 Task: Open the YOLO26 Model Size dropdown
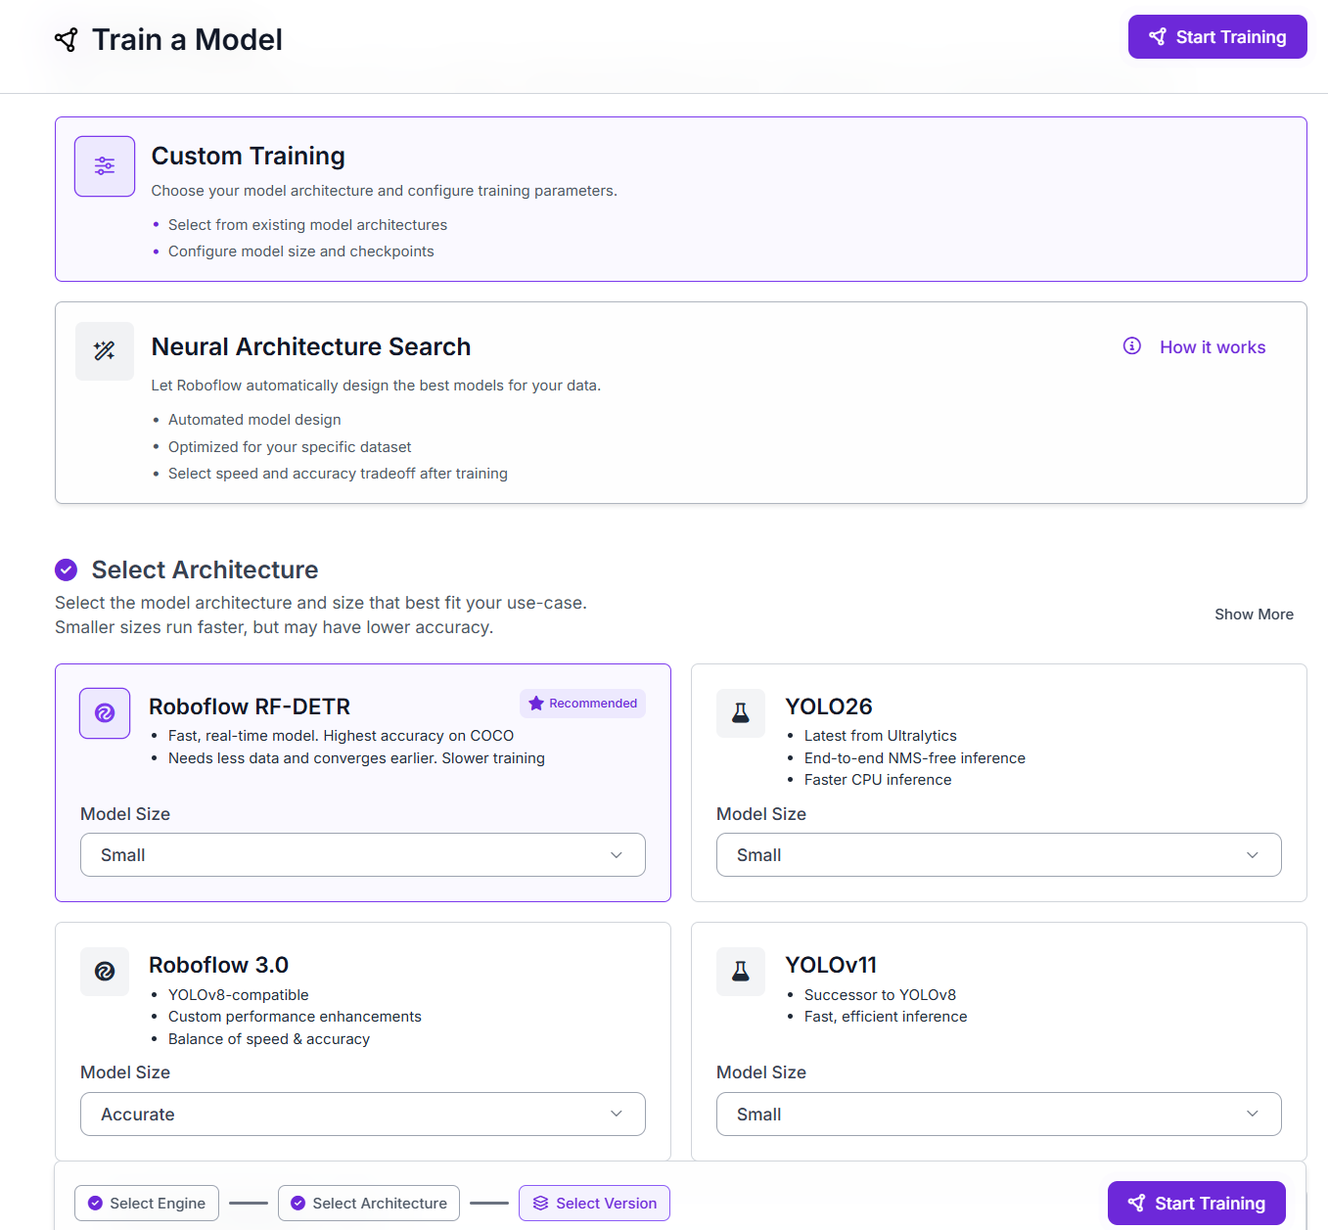tap(999, 855)
